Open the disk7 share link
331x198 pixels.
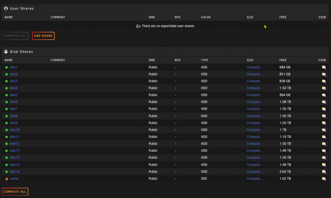pos(14,109)
